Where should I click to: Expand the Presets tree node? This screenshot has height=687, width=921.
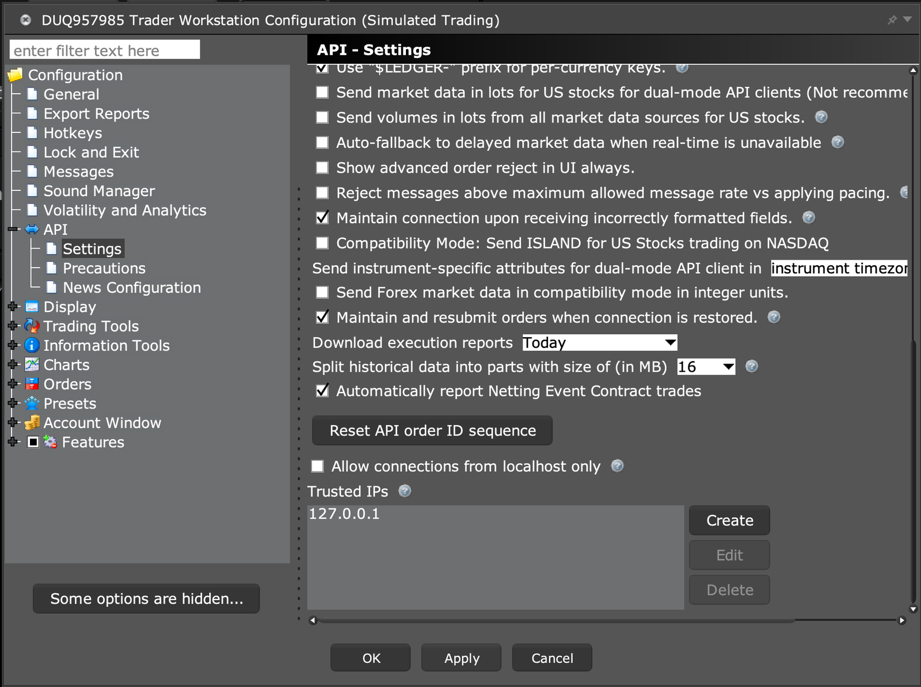click(x=13, y=403)
